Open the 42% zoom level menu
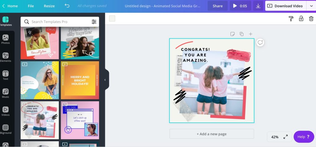The height and width of the screenshot is (147, 316). pos(275,137)
